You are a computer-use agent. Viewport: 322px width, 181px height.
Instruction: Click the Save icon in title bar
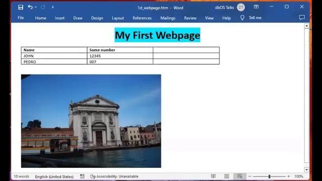21,7
